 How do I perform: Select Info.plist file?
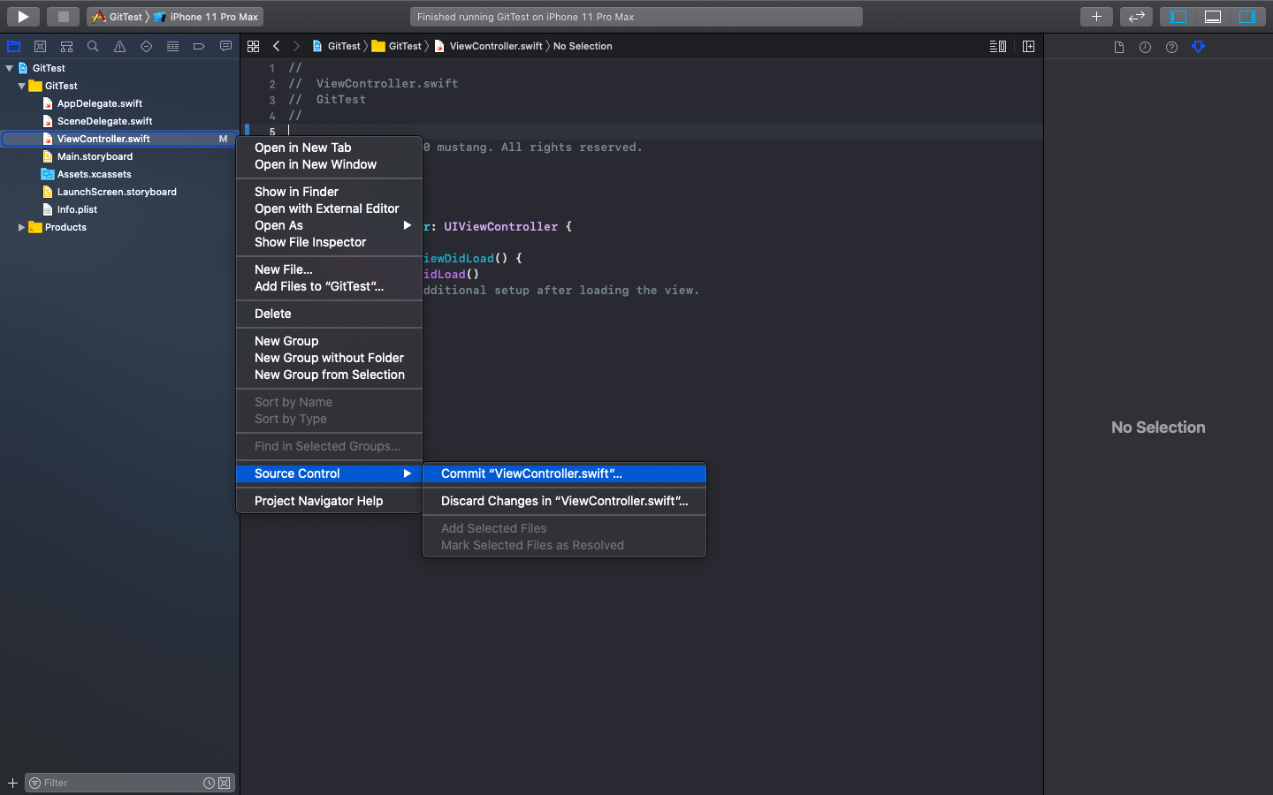77,209
